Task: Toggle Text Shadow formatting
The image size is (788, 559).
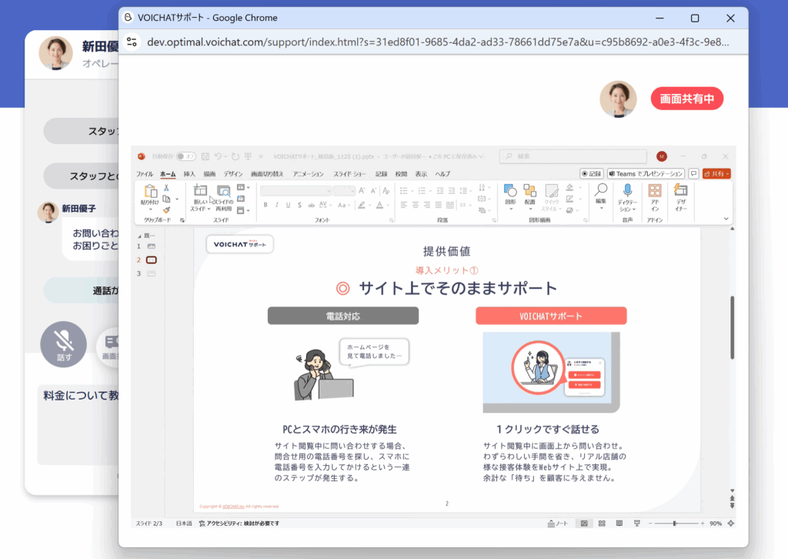Action: click(299, 205)
